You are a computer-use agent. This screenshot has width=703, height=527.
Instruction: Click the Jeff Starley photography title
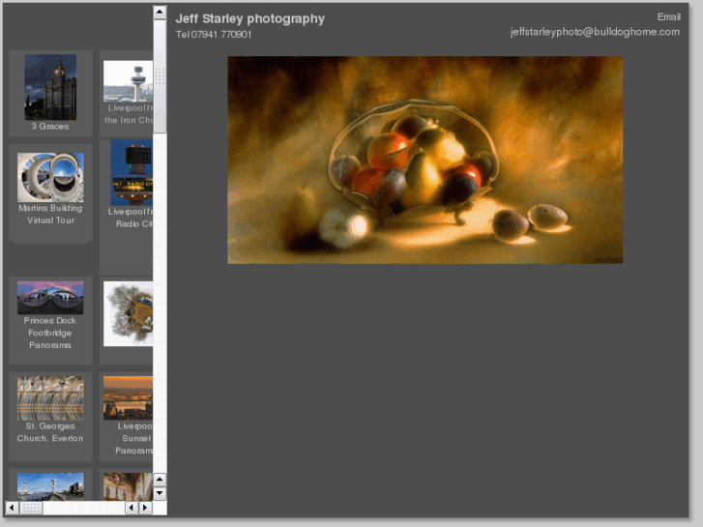click(x=250, y=18)
